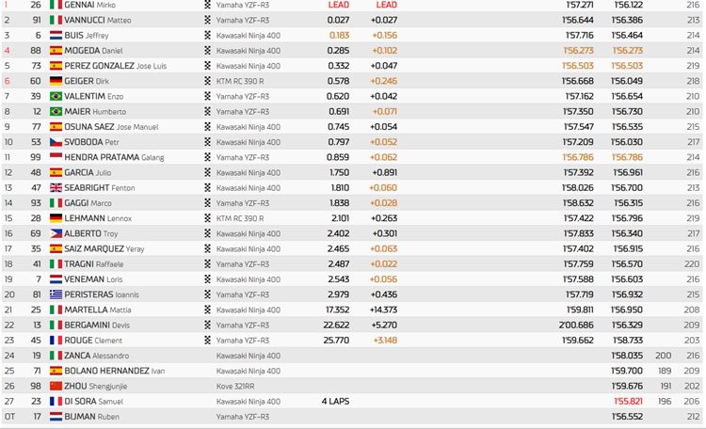Click rider name HENDRA PRATAMA Galang
The image size is (706, 429).
[114, 157]
